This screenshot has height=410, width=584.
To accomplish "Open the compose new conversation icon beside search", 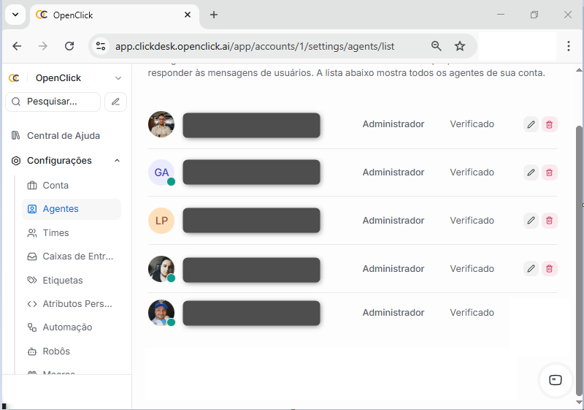I will pyautogui.click(x=115, y=102).
